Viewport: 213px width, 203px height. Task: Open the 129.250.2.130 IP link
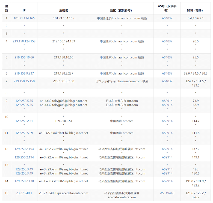pyautogui.click(x=24, y=181)
